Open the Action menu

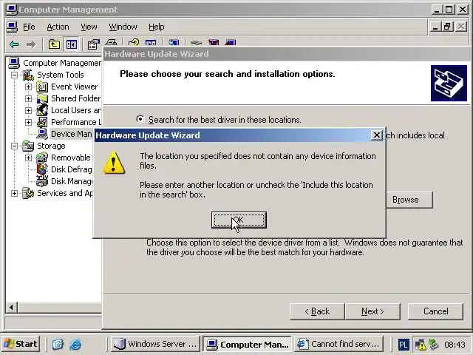[x=58, y=27]
